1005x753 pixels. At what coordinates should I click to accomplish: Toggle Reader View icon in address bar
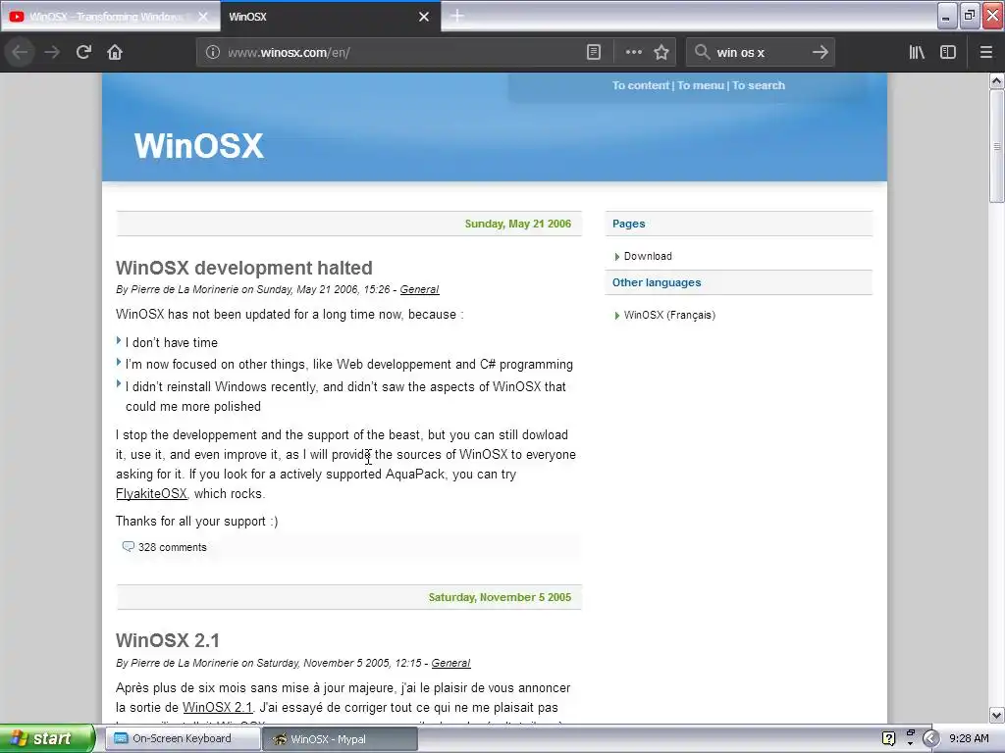point(594,52)
